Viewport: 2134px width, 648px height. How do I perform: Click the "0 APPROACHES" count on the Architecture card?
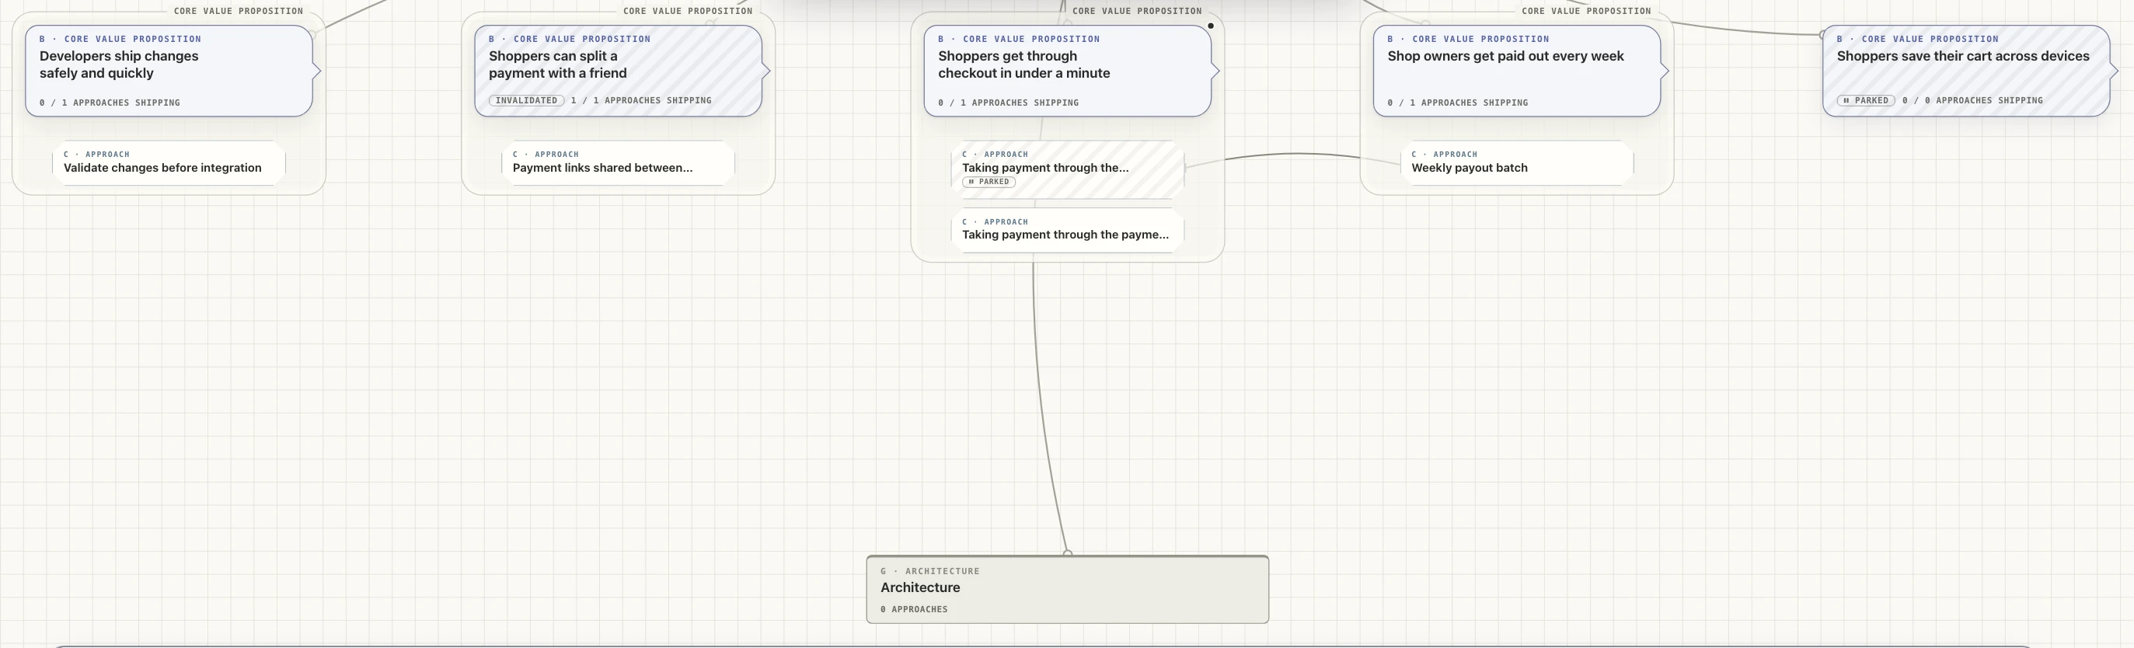point(914,609)
